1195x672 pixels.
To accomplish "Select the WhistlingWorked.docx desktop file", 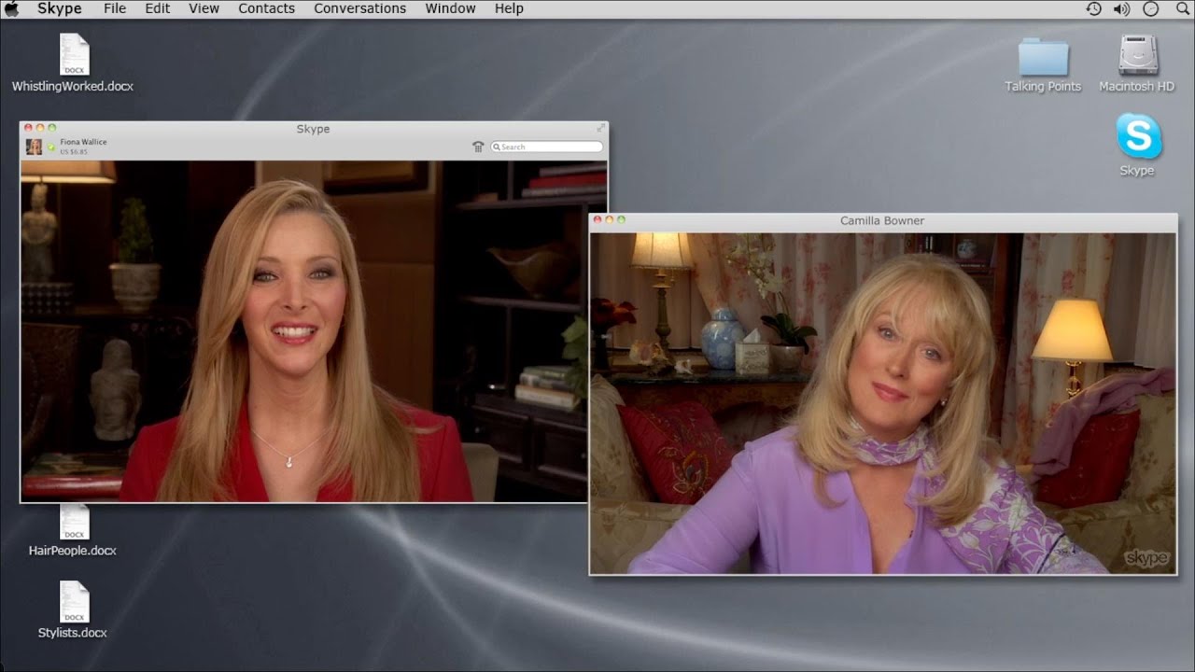I will point(73,63).
